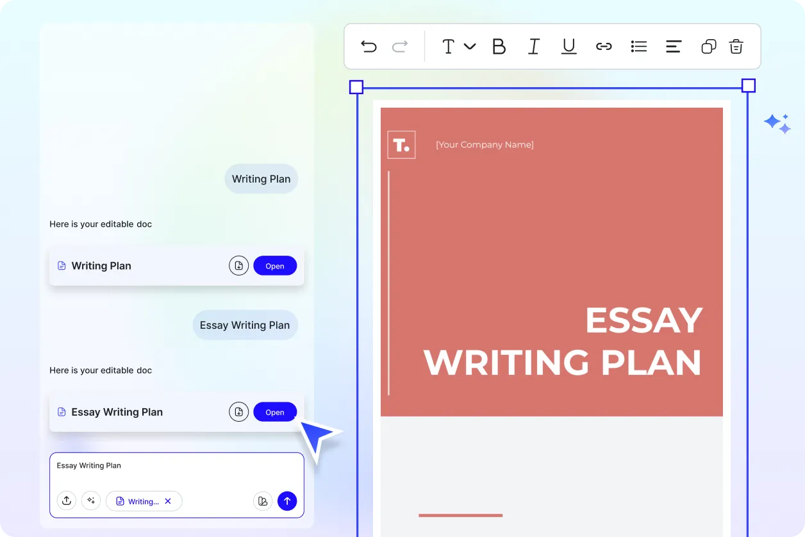Remove the attached Writing file chip
The width and height of the screenshot is (805, 537).
click(x=168, y=501)
